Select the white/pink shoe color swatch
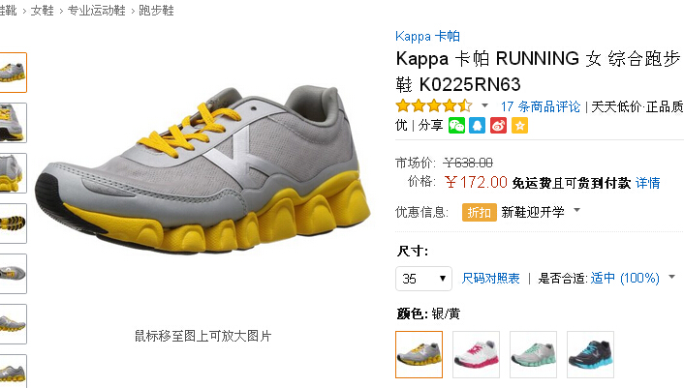 click(476, 354)
